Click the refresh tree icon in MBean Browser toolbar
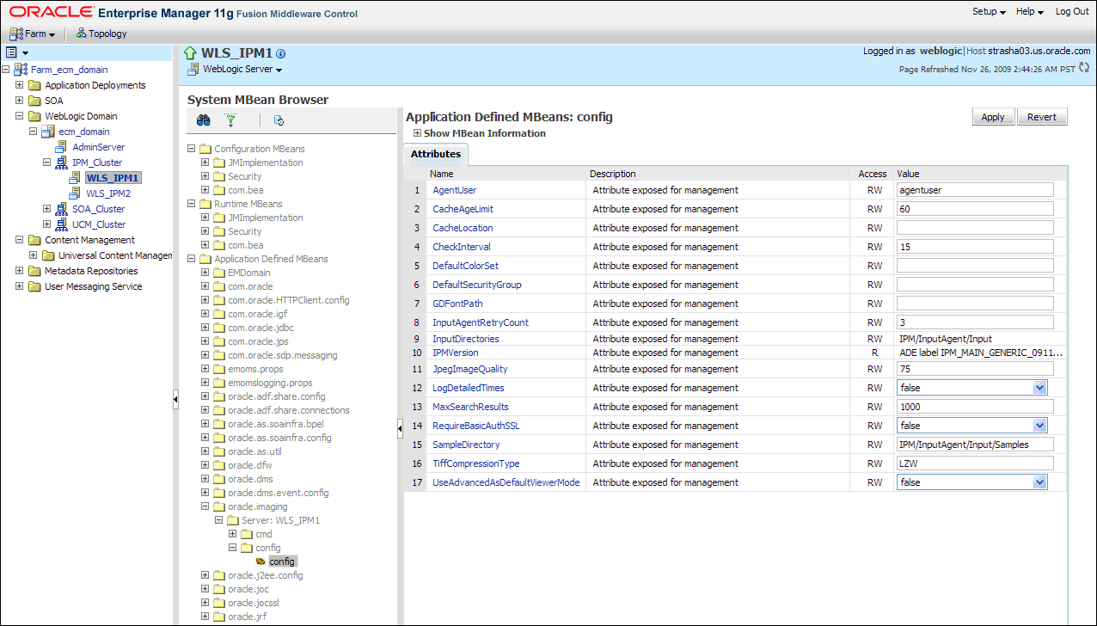This screenshot has height=626, width=1097. pyautogui.click(x=279, y=120)
